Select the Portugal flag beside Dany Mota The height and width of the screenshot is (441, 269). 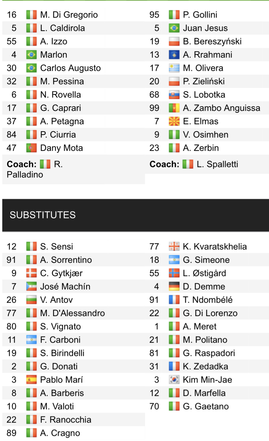point(32,148)
